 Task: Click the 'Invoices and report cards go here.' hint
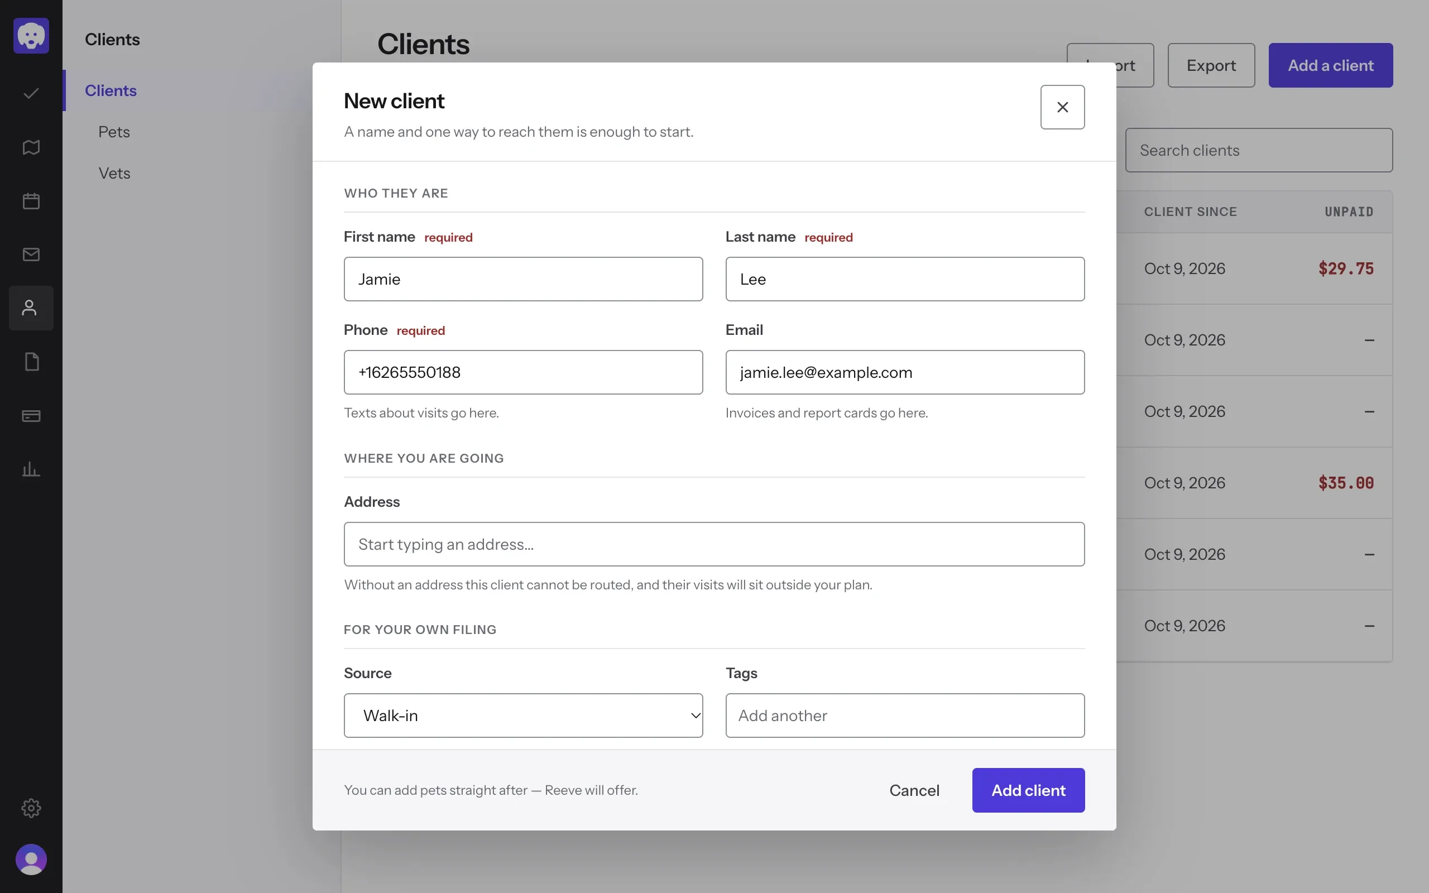click(x=827, y=413)
